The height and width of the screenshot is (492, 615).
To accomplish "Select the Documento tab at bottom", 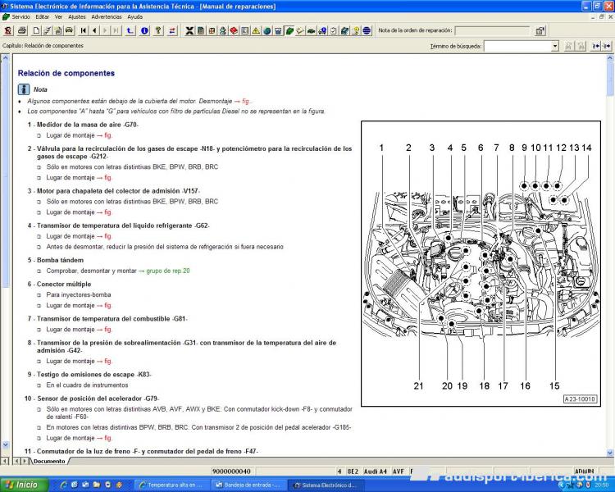I will click(x=49, y=461).
